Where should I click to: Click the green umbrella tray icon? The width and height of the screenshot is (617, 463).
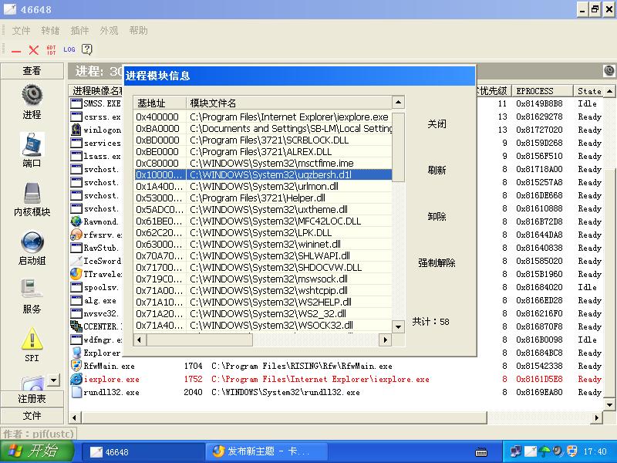pos(545,451)
